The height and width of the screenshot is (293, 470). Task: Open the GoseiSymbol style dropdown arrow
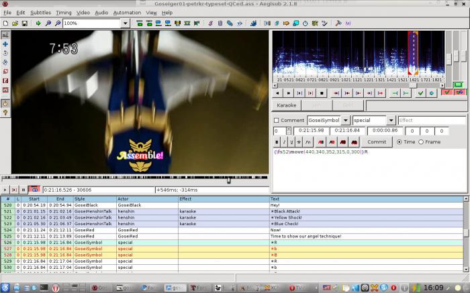346,120
